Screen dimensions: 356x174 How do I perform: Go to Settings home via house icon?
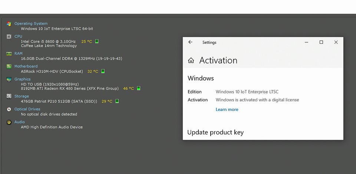pos(191,60)
